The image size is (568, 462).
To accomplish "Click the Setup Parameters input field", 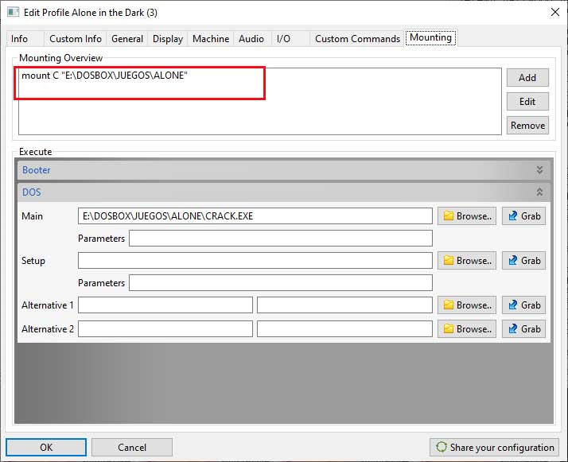I will point(281,283).
